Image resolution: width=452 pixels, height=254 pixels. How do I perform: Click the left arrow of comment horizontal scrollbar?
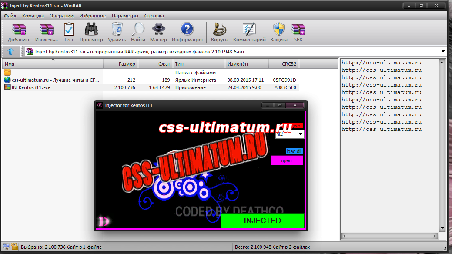point(344,236)
